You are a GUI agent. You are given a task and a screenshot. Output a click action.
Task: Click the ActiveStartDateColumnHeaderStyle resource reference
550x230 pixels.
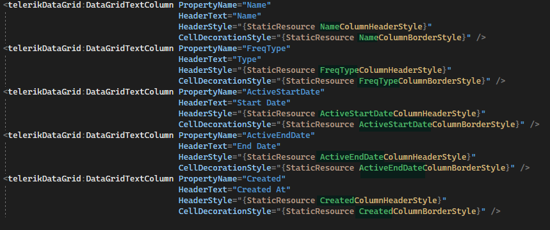click(398, 114)
